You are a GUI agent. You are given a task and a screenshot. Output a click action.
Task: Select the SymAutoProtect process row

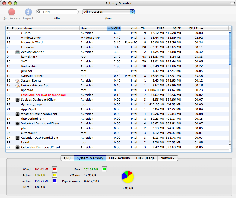(x=117, y=76)
